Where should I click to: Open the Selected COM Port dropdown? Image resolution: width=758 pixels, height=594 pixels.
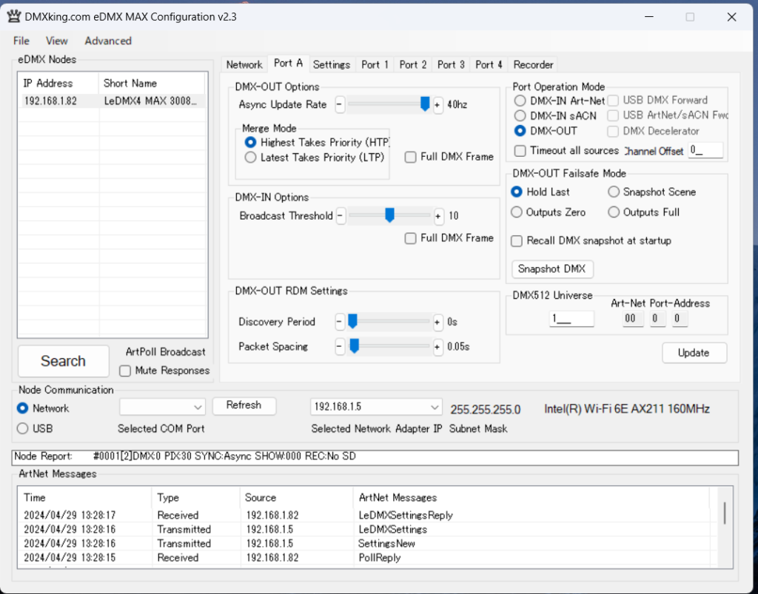pyautogui.click(x=162, y=407)
